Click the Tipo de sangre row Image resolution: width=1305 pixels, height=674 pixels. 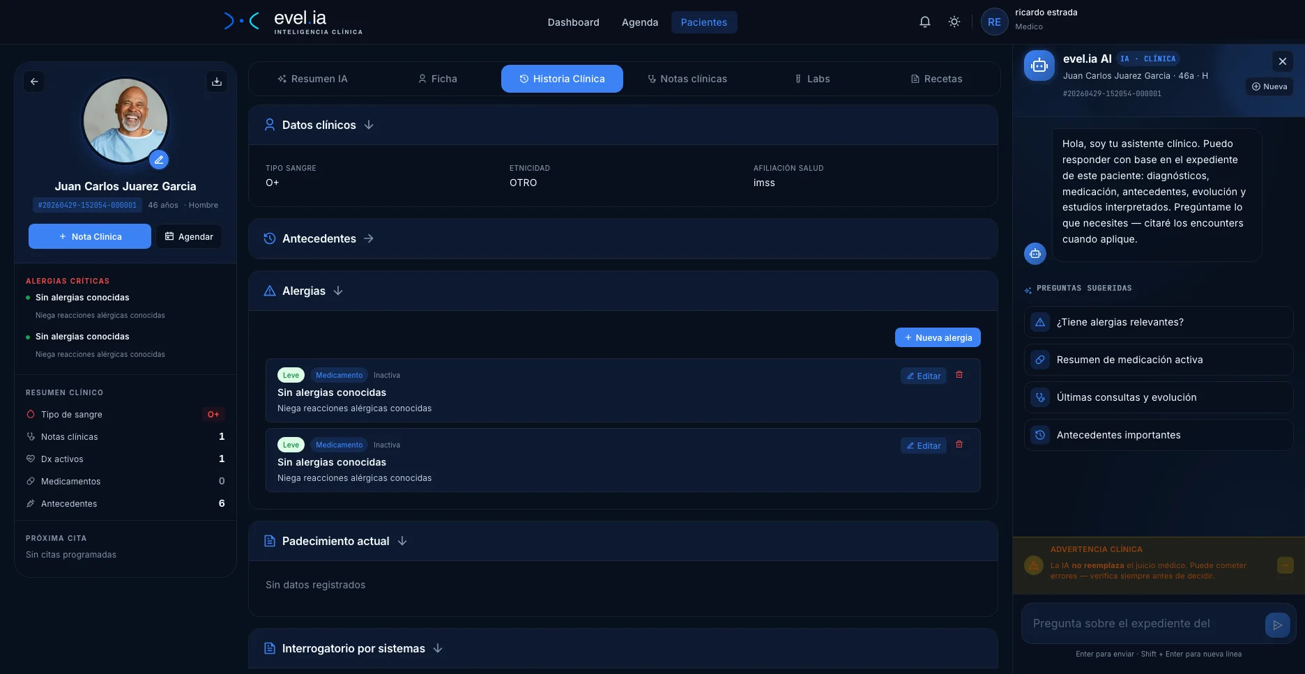tap(125, 414)
